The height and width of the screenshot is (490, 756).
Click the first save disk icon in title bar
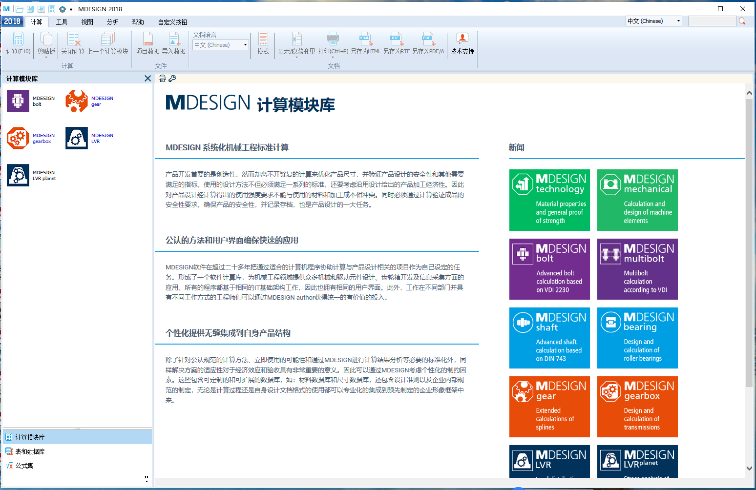tap(30, 9)
